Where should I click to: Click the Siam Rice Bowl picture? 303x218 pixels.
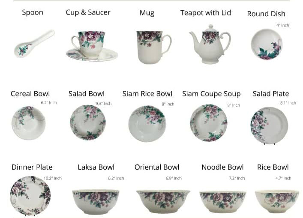[147, 124]
